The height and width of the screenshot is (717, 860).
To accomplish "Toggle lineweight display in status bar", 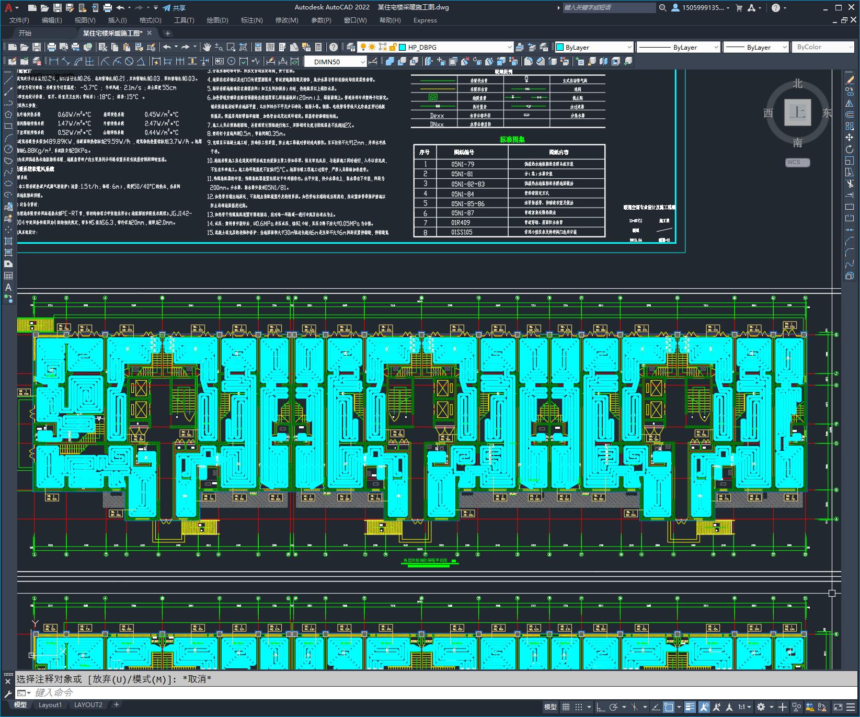I will click(x=691, y=707).
